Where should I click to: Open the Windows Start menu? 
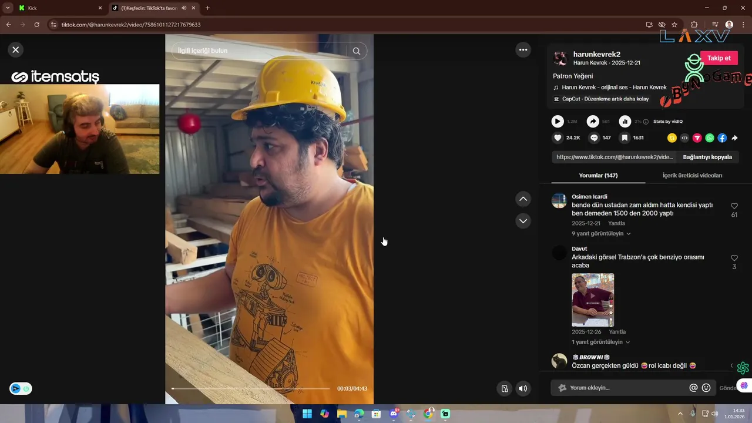pos(307,414)
